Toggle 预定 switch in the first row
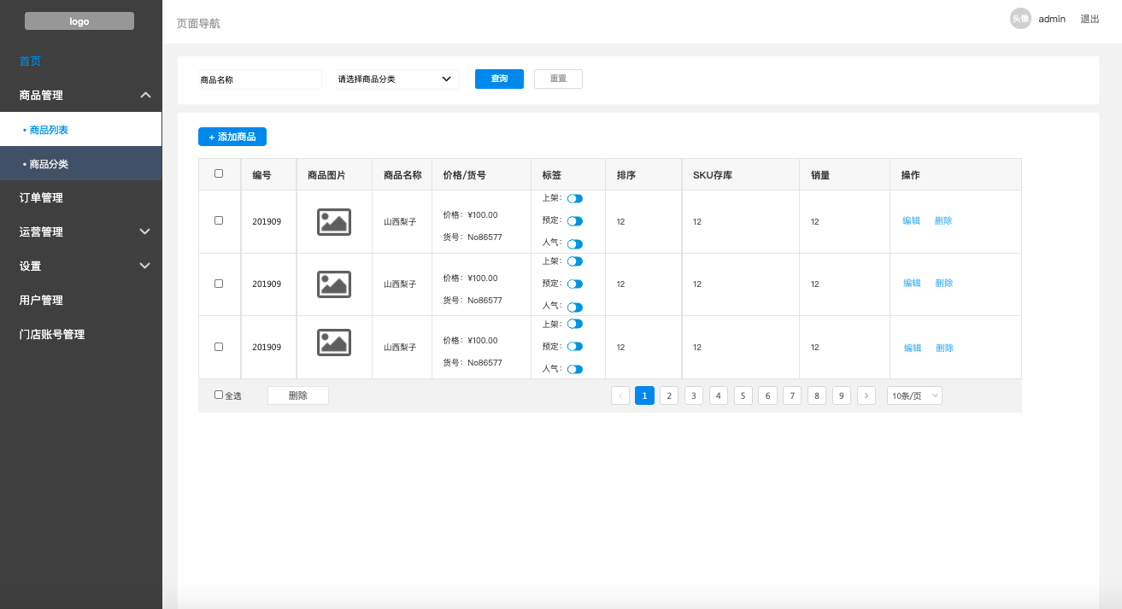Screen dimensions: 1122x609 click(x=575, y=221)
